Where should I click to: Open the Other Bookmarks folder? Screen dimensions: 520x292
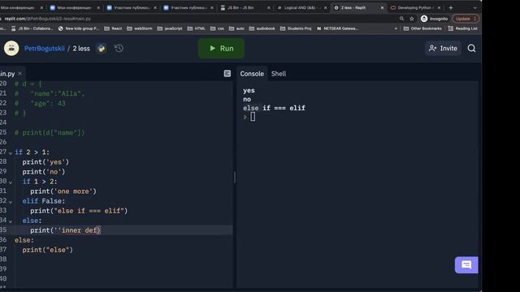pyautogui.click(x=422, y=28)
